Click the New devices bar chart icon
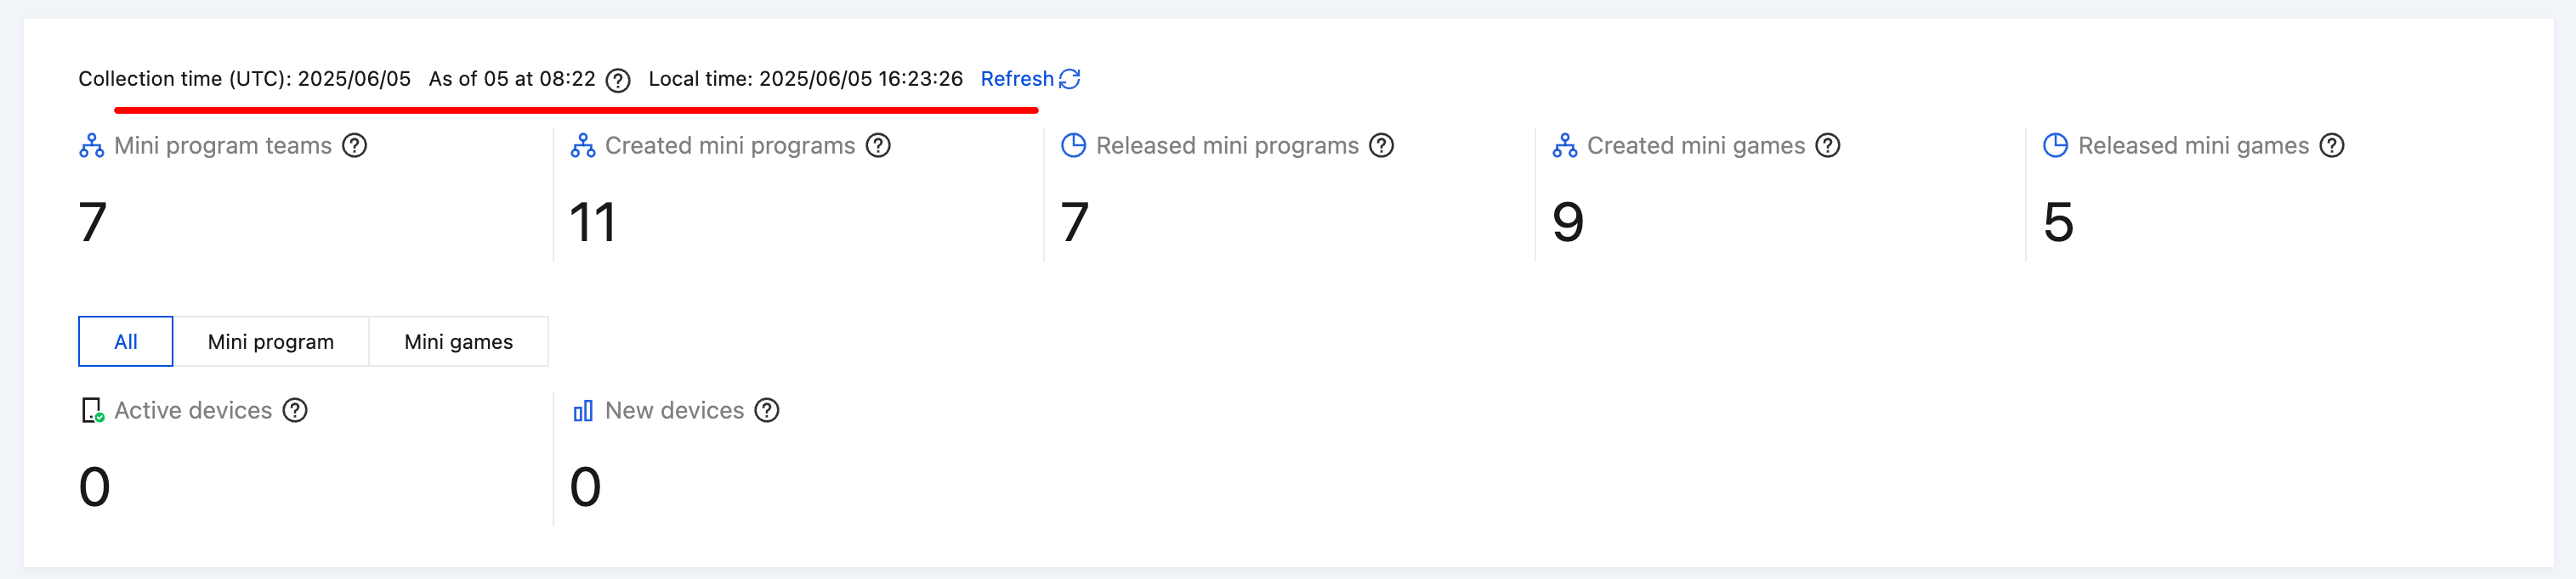Screen dimensions: 2576x579 (583, 410)
